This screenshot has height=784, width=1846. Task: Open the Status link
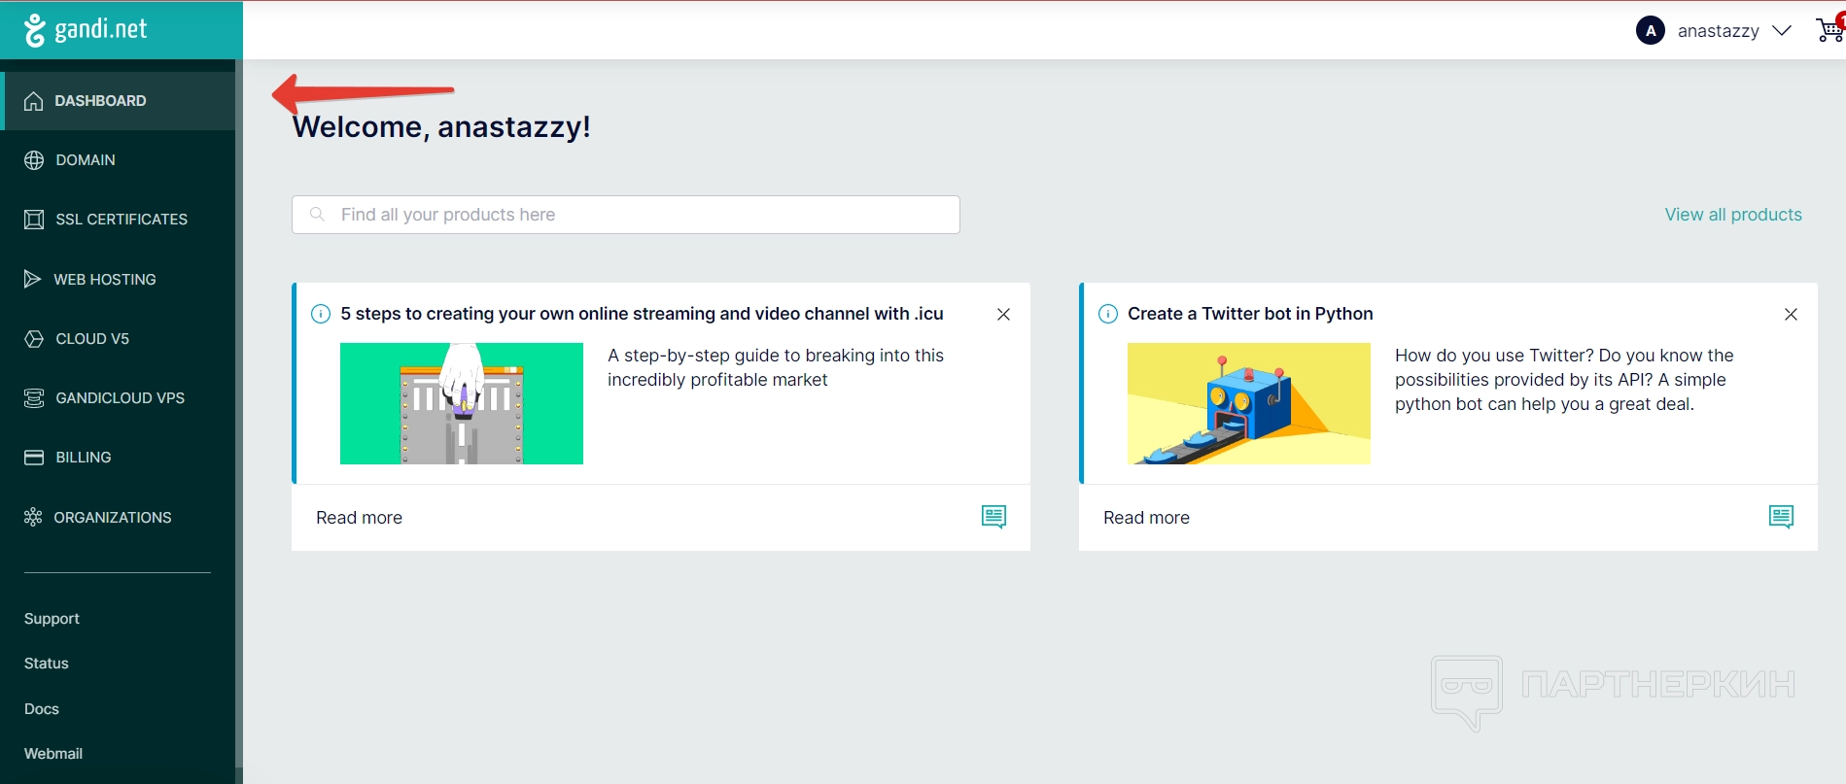(46, 664)
